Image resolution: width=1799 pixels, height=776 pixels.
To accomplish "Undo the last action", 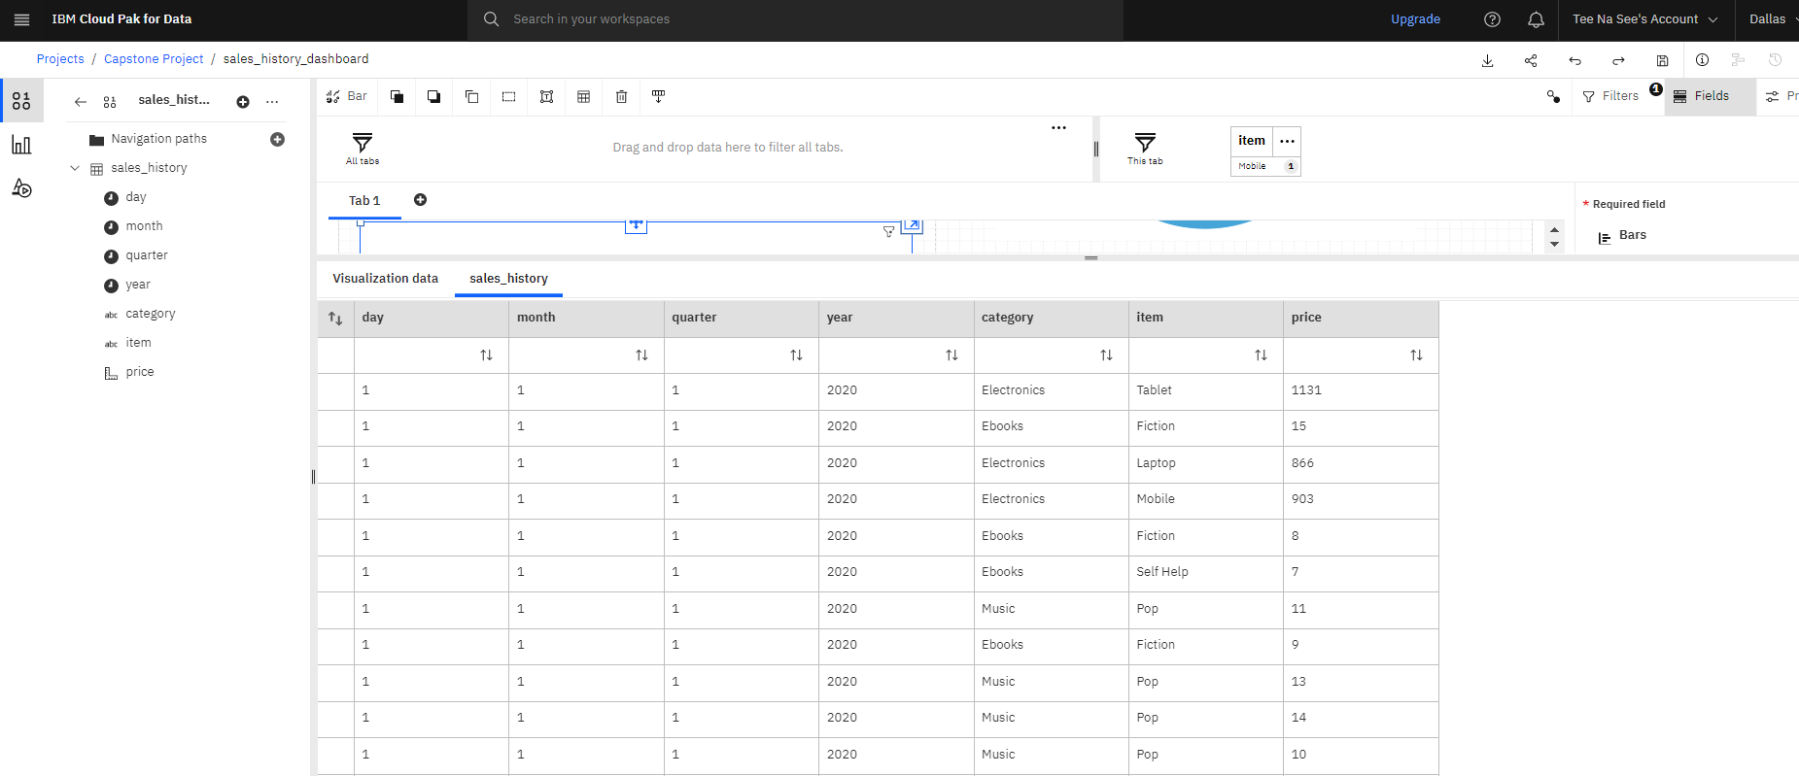I will click(1574, 60).
